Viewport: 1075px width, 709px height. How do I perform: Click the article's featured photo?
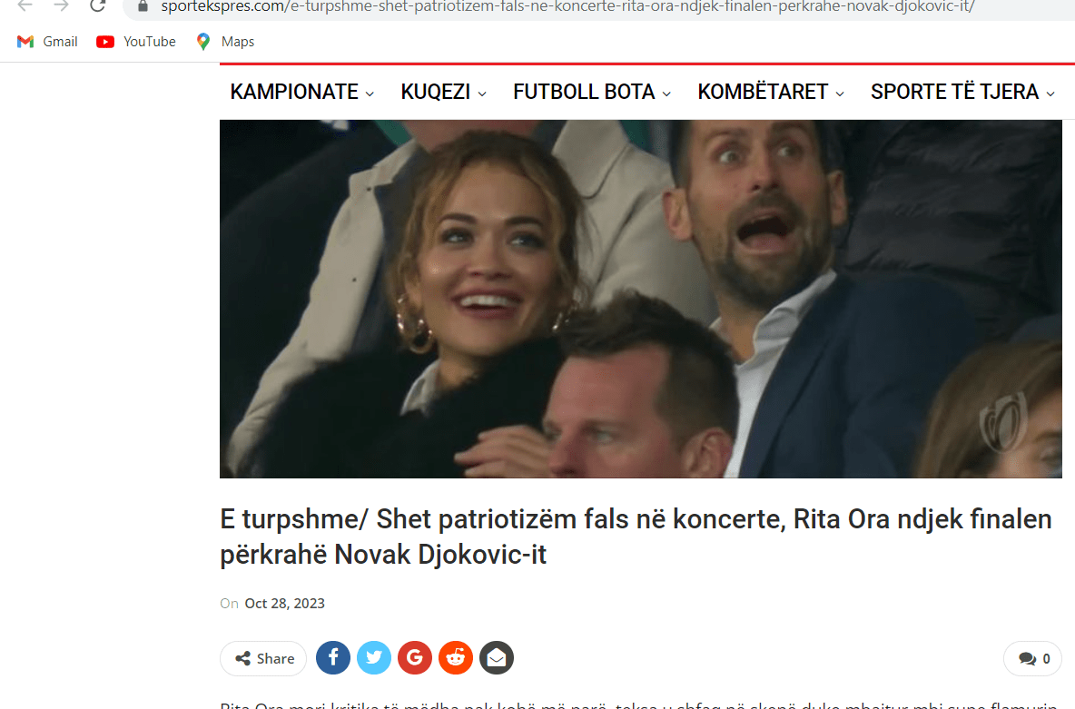point(640,299)
